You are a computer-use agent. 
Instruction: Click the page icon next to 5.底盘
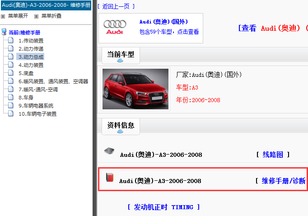[11, 73]
